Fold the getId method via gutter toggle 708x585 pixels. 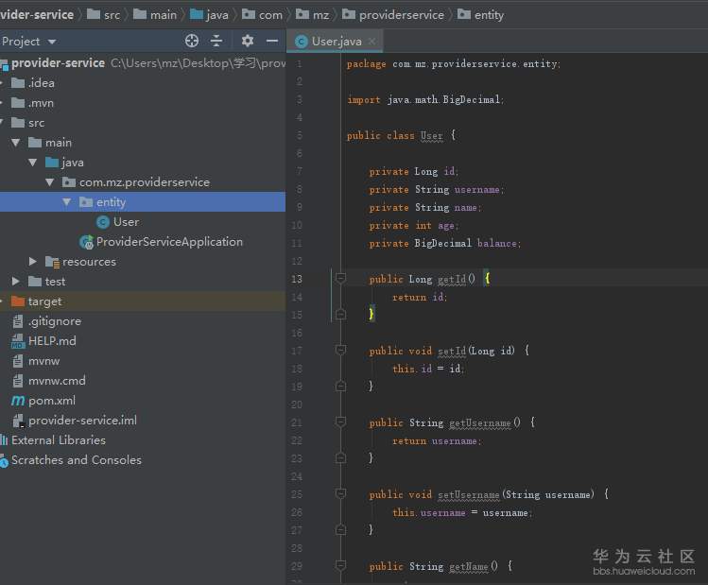tap(340, 279)
